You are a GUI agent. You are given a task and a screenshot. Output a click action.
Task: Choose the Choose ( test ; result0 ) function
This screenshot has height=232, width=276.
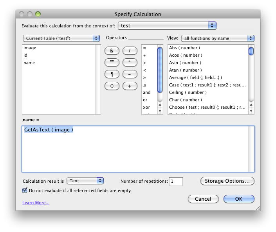click(x=208, y=107)
